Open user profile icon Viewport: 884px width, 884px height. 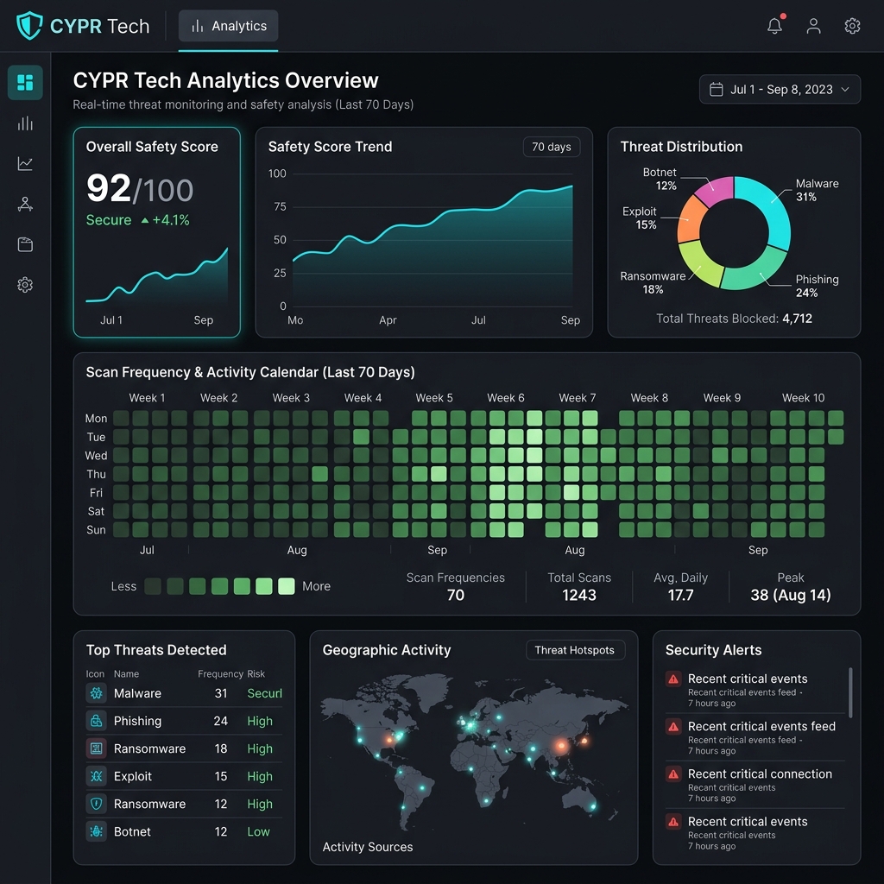tap(813, 26)
